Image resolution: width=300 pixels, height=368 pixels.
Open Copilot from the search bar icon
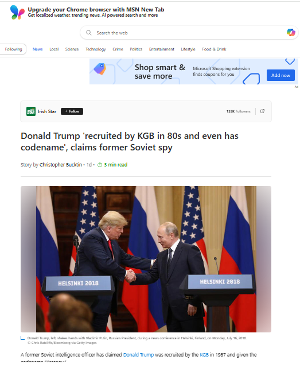[x=291, y=32]
